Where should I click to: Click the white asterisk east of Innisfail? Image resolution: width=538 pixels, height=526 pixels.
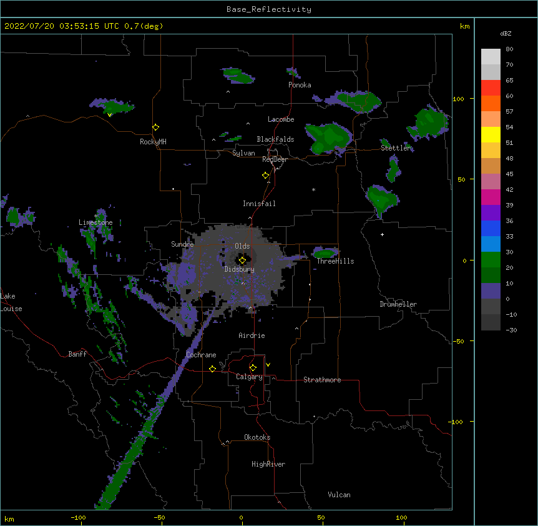(313, 190)
